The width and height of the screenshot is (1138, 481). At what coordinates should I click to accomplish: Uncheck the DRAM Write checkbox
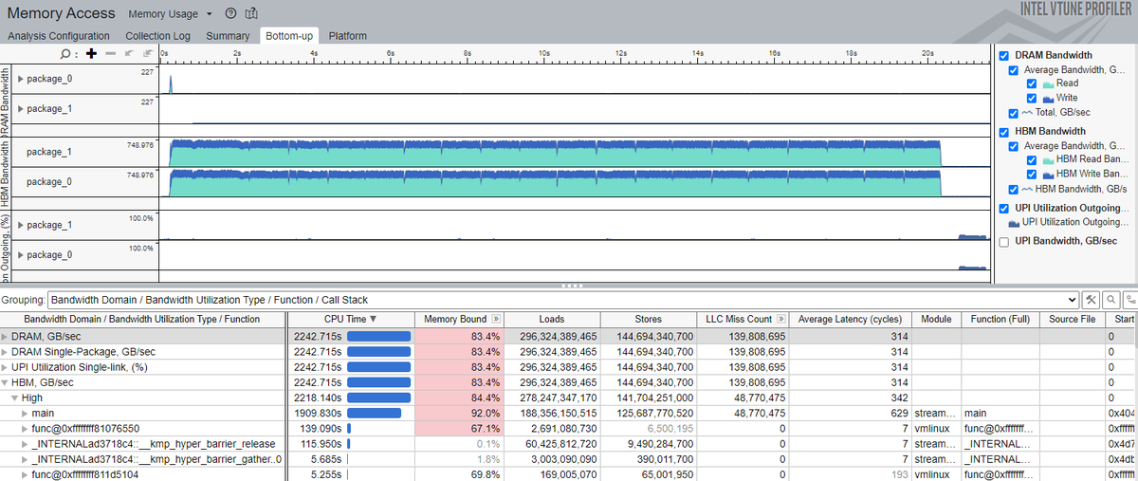coord(1032,98)
